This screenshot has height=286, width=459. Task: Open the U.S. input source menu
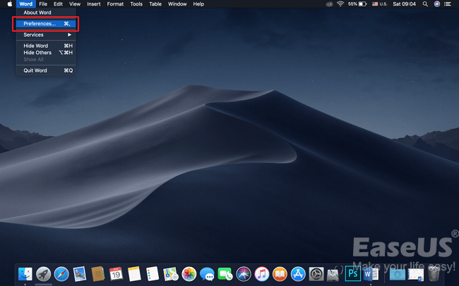coord(382,4)
